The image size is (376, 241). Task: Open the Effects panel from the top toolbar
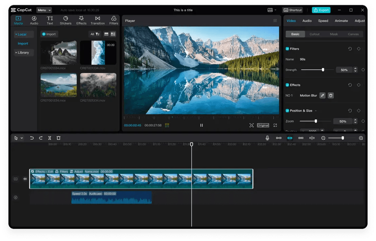[81, 20]
